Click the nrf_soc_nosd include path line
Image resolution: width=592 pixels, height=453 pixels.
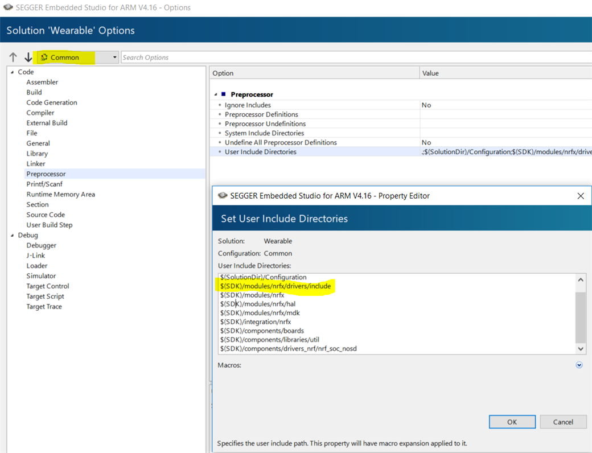(289, 349)
